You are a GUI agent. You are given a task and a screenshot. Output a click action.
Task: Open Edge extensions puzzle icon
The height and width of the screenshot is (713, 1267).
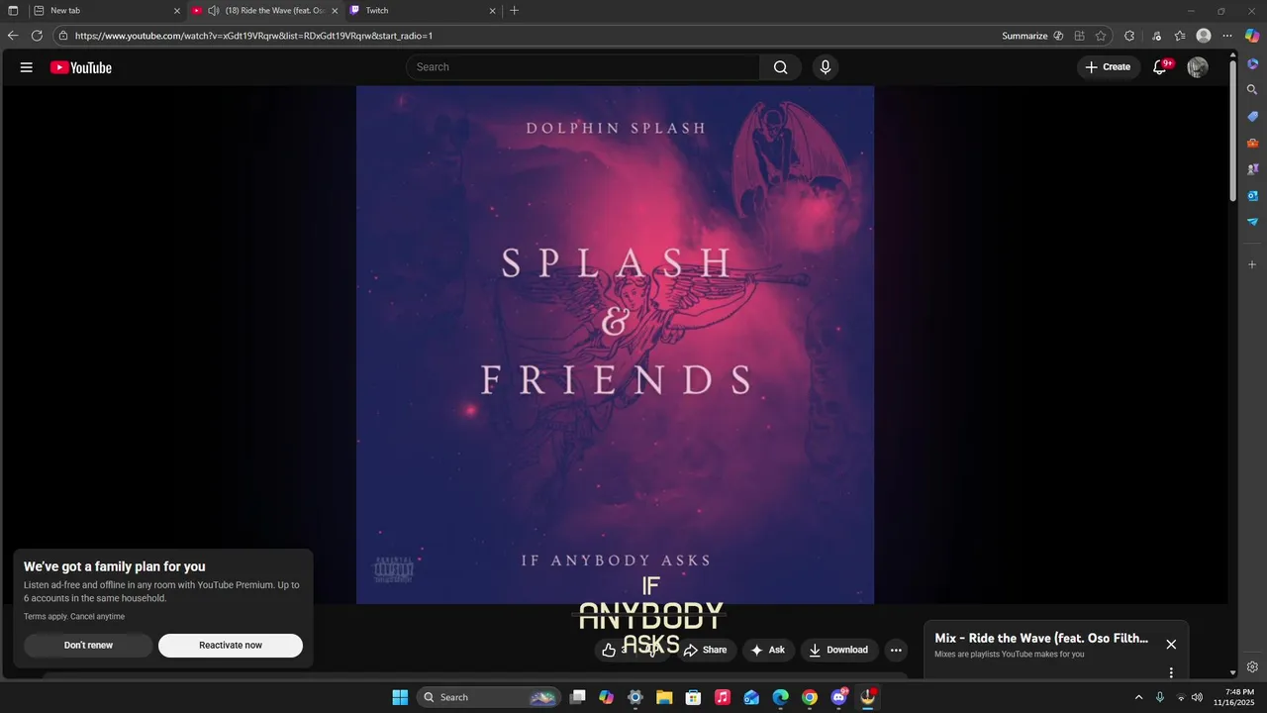click(1129, 36)
